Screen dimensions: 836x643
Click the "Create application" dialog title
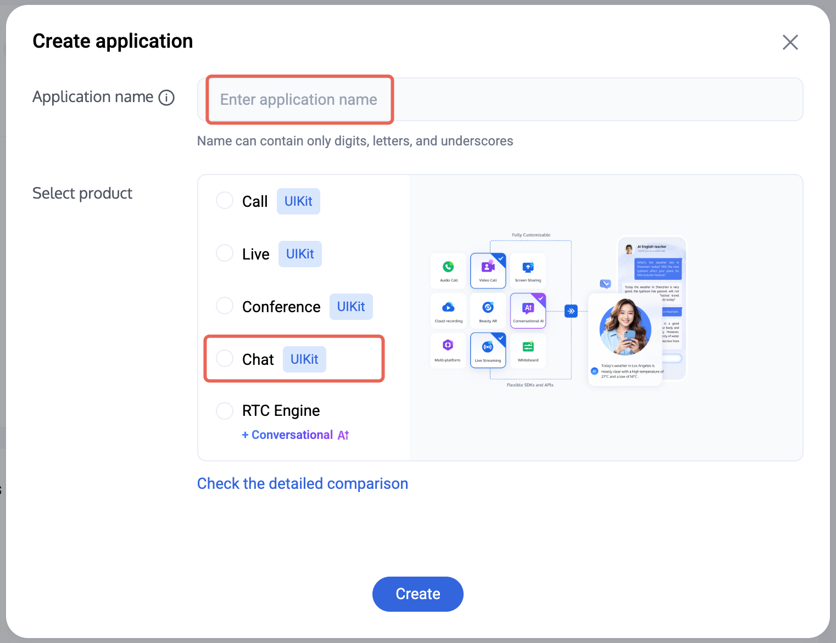tap(113, 41)
